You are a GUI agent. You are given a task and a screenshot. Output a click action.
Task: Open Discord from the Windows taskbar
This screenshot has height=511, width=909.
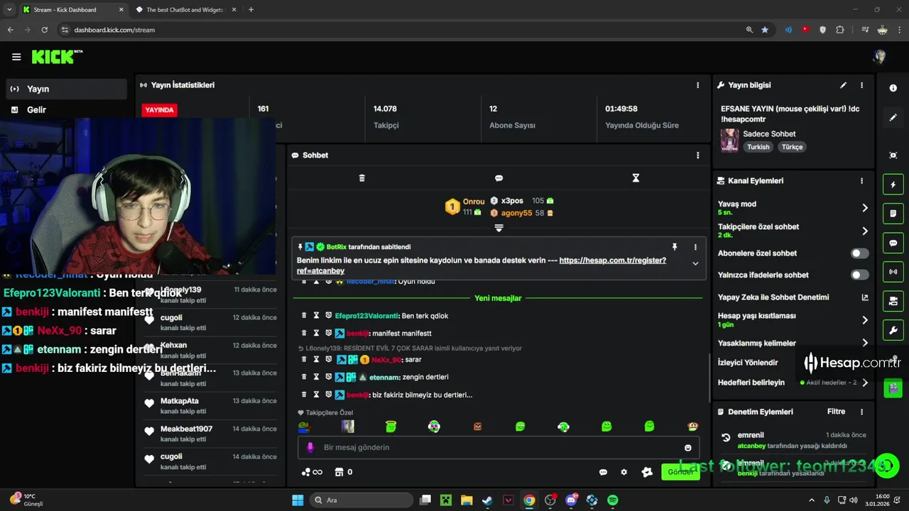tap(571, 500)
